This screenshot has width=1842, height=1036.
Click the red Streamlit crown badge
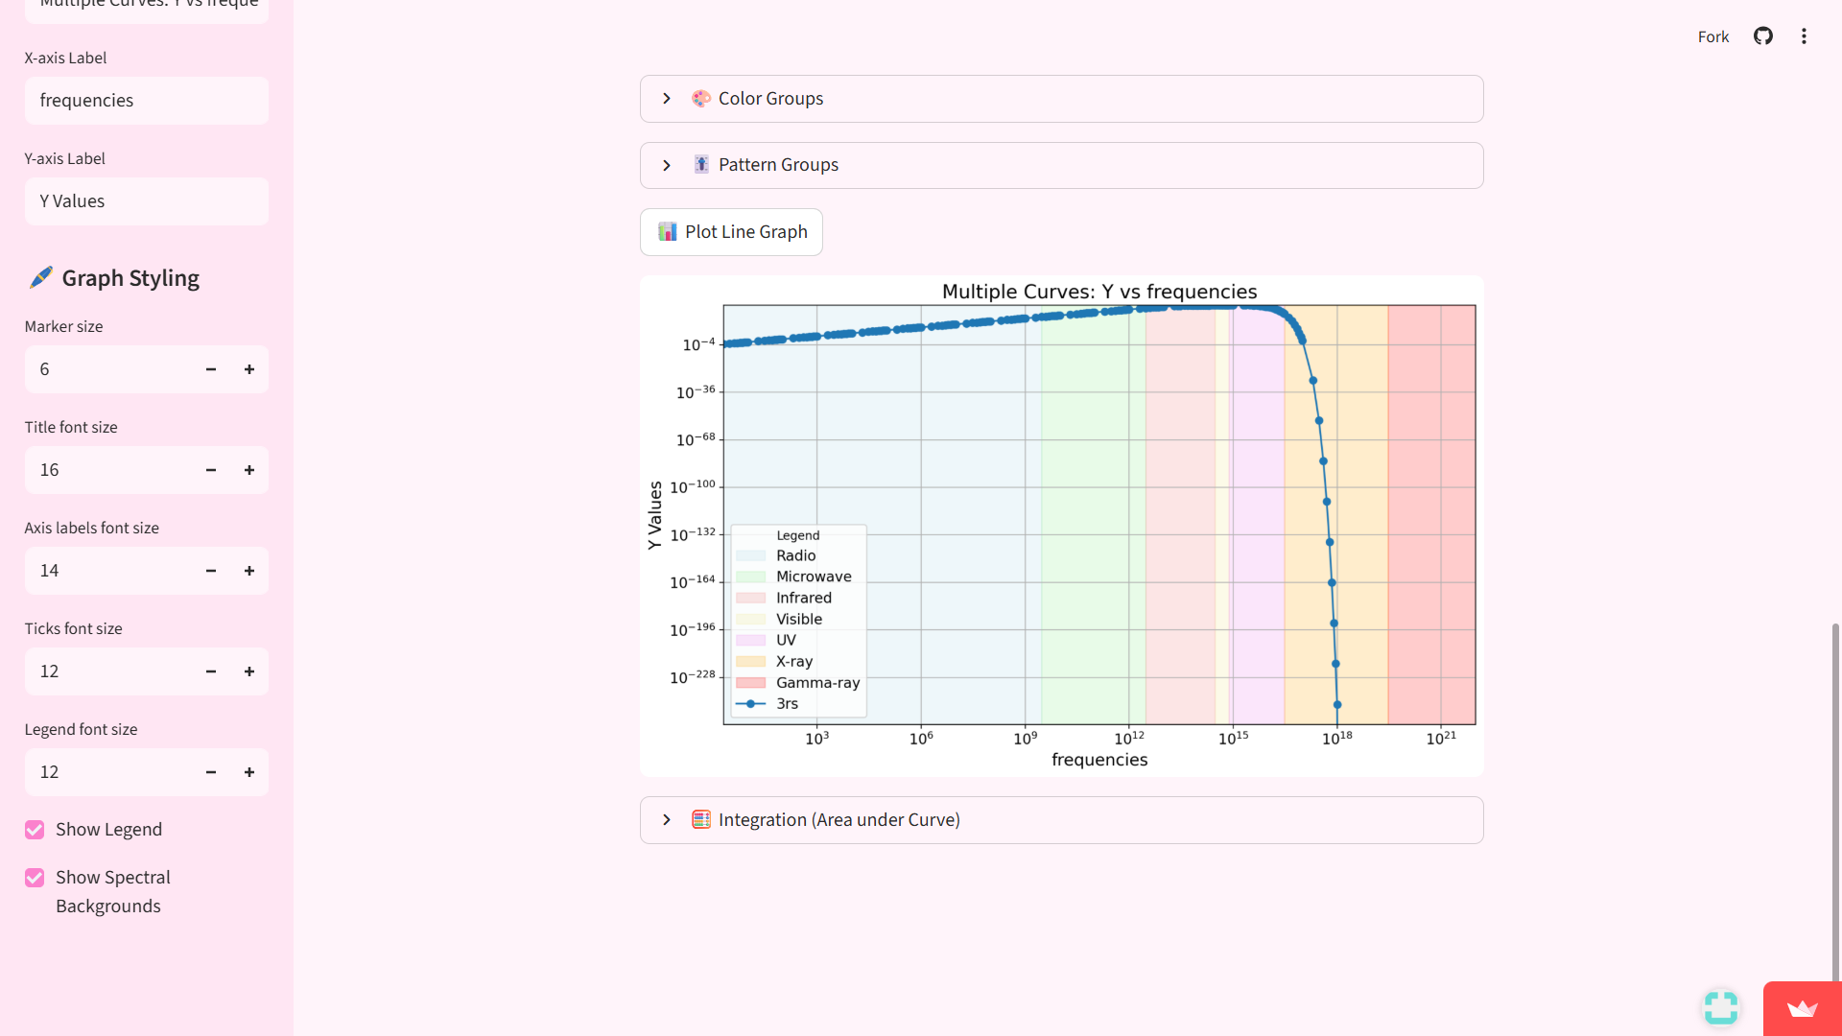tap(1802, 1008)
